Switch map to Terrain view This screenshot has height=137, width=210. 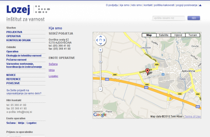[192, 35]
